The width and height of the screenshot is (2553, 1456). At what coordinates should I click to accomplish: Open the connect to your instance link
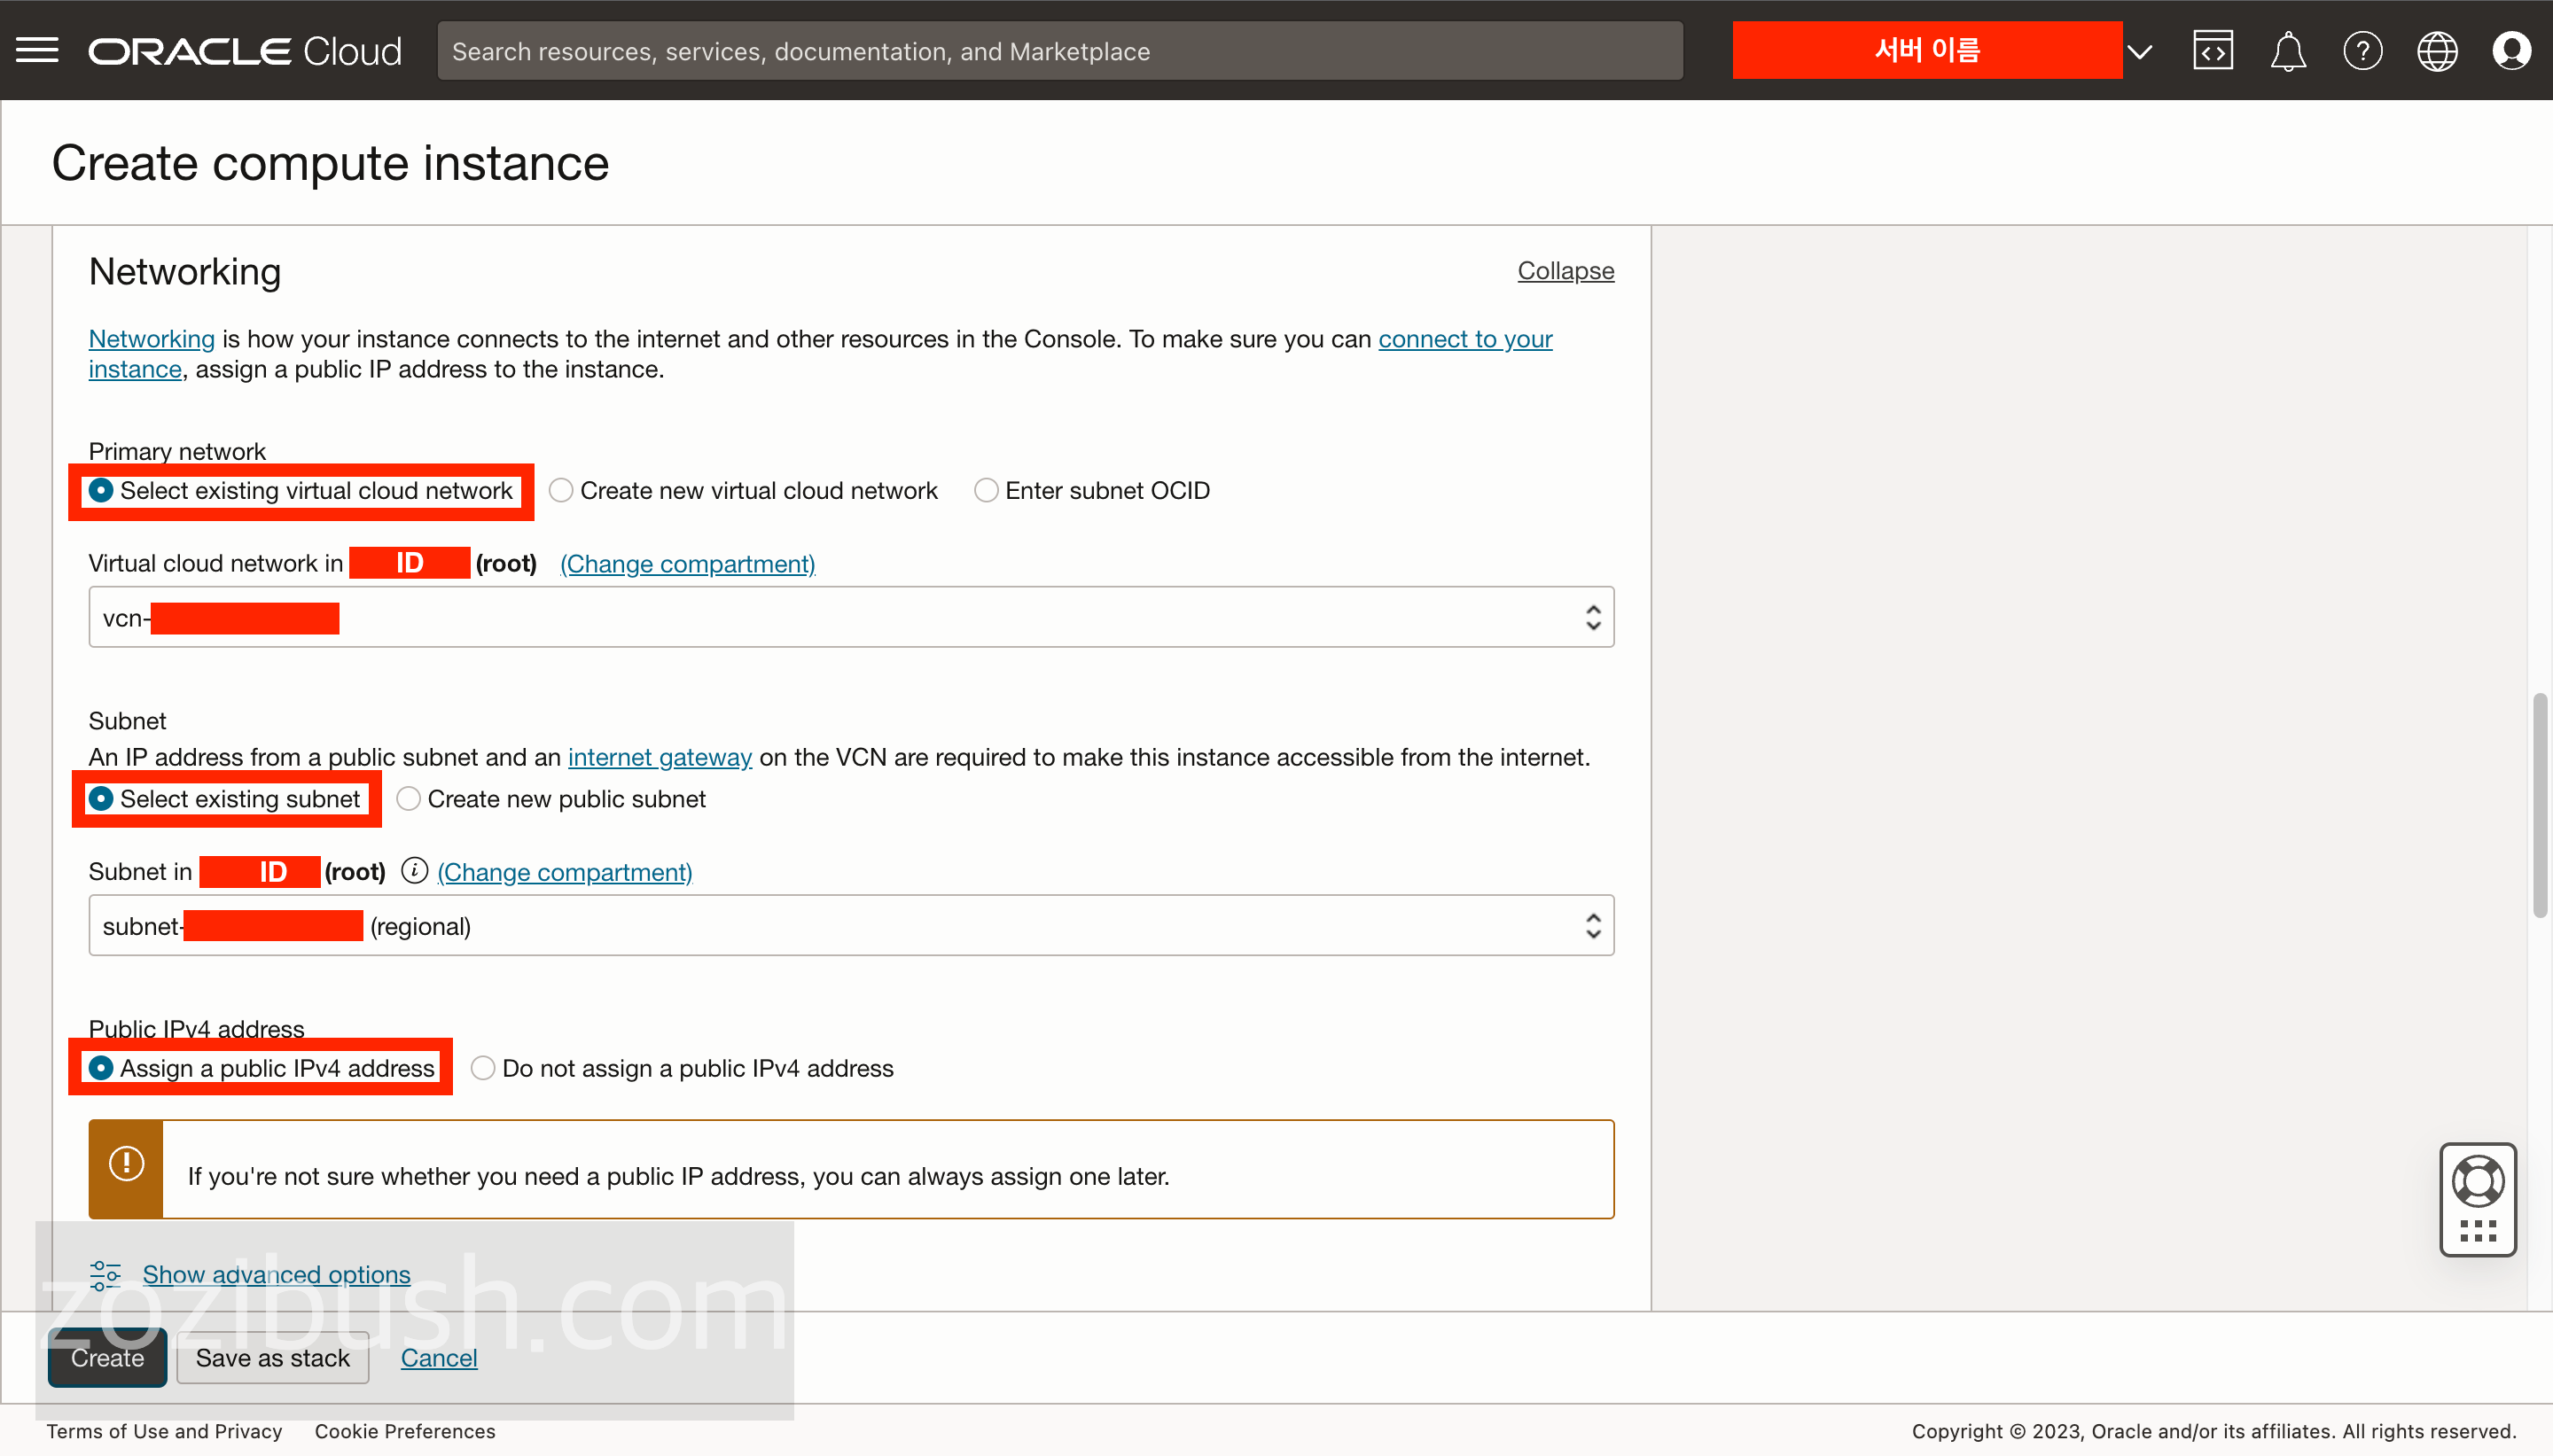point(1465,339)
